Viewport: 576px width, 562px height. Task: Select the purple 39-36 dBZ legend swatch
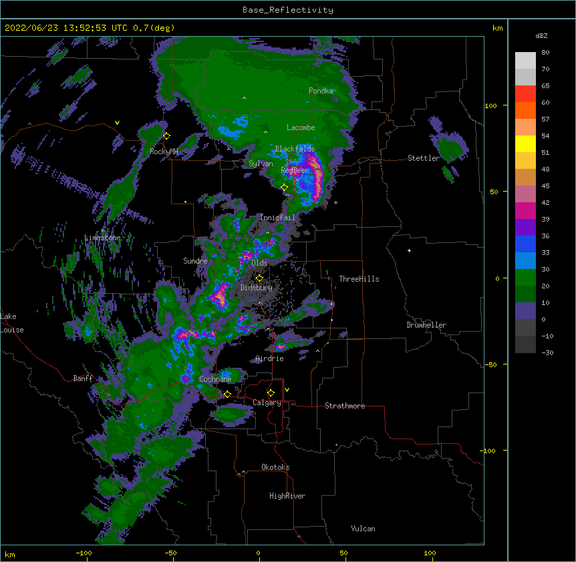(x=525, y=227)
